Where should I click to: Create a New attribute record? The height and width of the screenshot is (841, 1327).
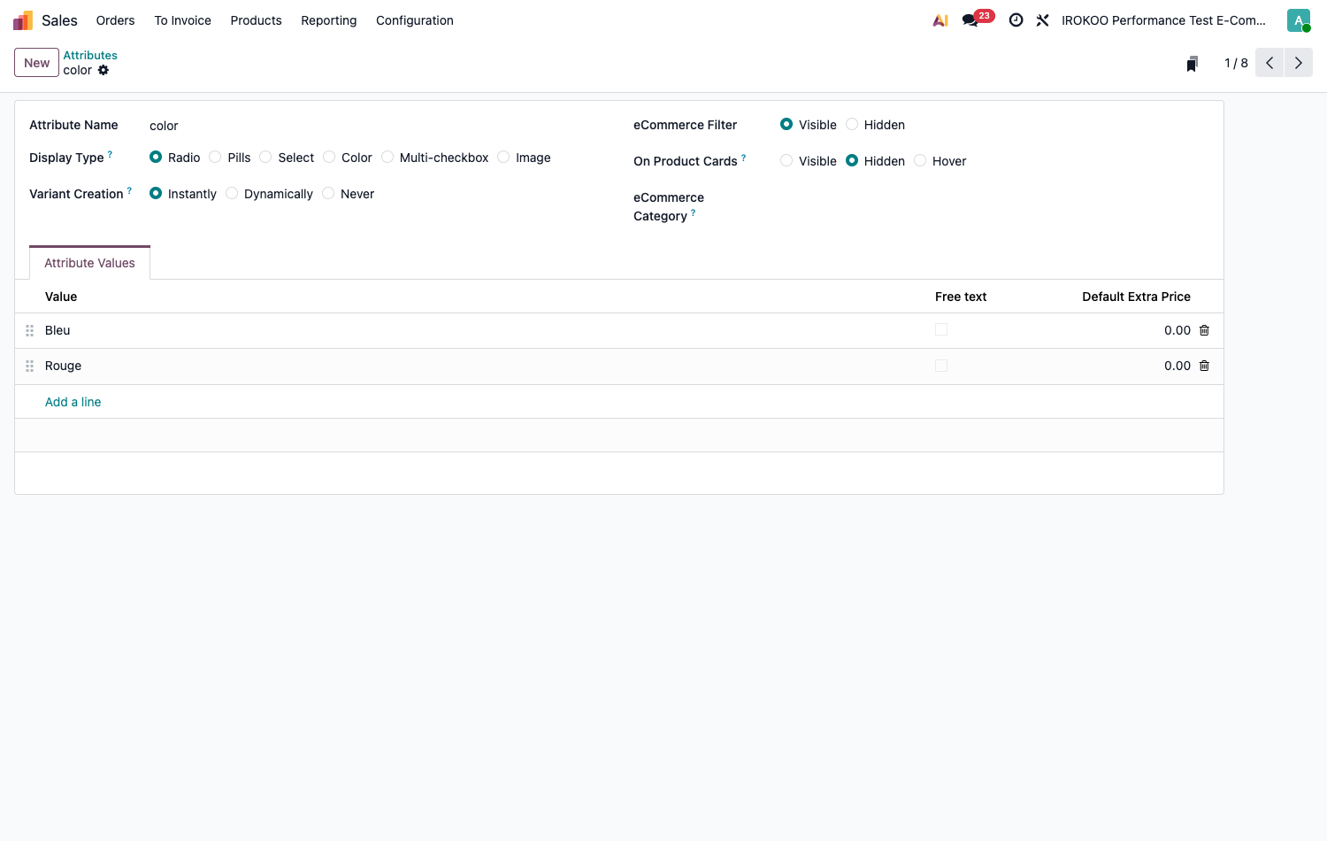tap(36, 63)
